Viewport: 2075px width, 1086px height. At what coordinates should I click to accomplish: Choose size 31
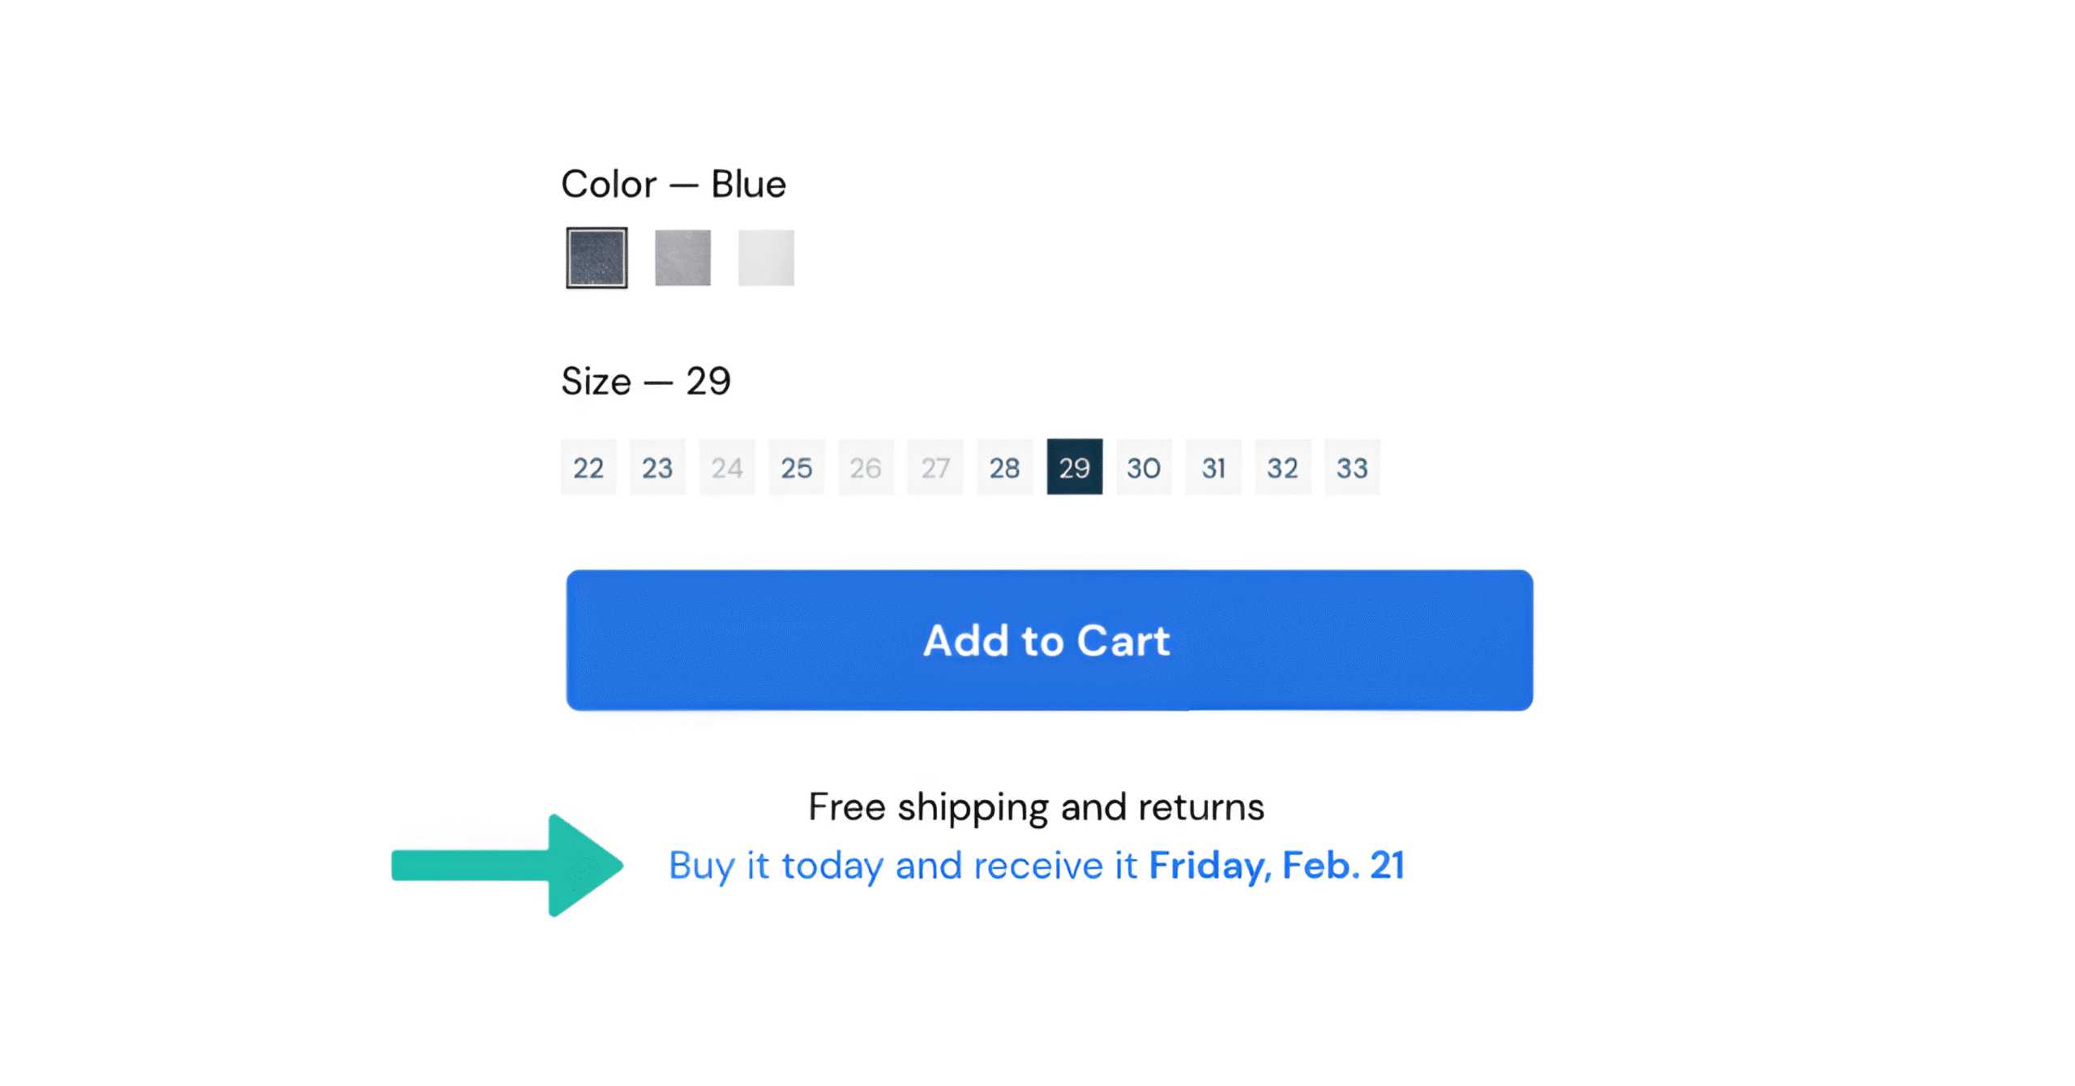click(x=1213, y=467)
